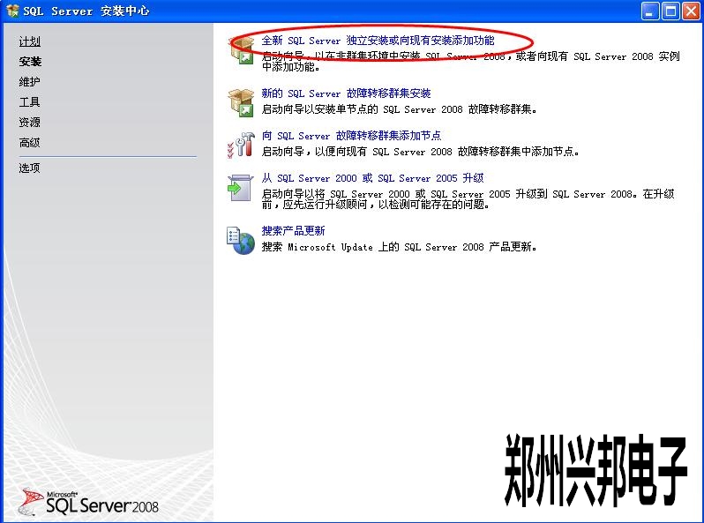Maximize the SQL Server 安装中心 window
The image size is (704, 523).
670,11
